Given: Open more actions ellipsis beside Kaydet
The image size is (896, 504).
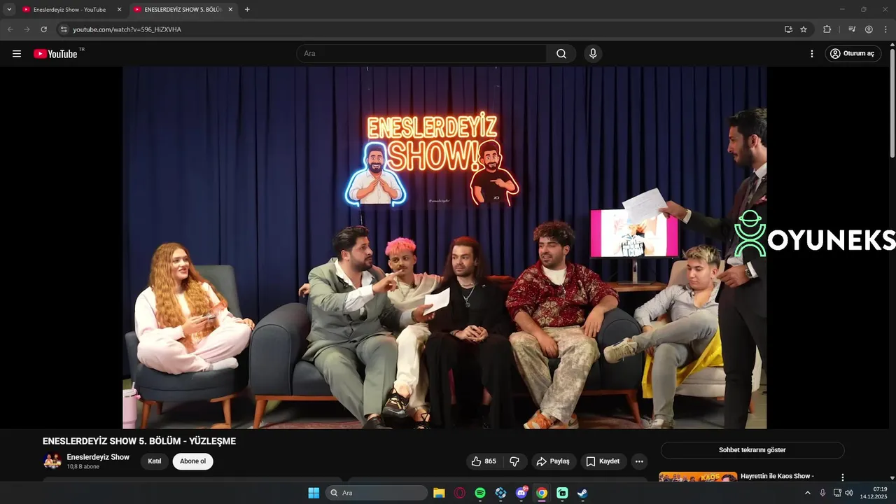Looking at the screenshot, I should [639, 461].
